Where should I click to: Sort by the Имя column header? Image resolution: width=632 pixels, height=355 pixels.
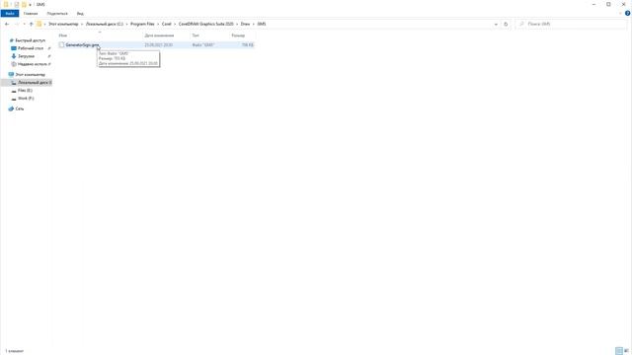point(62,35)
